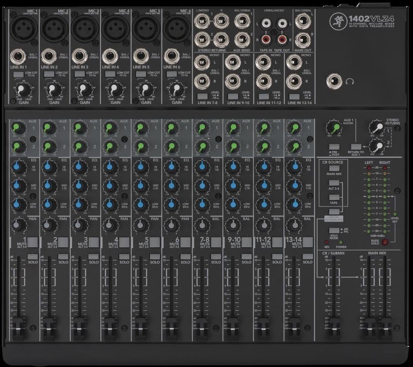Mute channel 1 with its MUTE button
This screenshot has width=413, height=367.
(33, 242)
